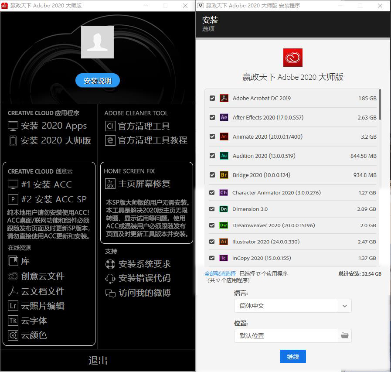This screenshot has width=391, height=372.
Task: Click the 默认位置 location field
Action: pos(286,336)
